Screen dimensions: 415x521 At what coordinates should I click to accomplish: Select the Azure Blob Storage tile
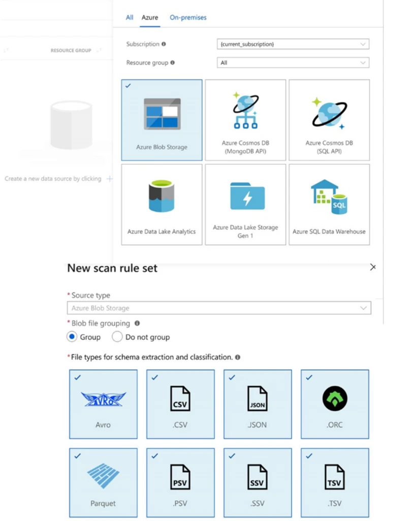tap(162, 120)
